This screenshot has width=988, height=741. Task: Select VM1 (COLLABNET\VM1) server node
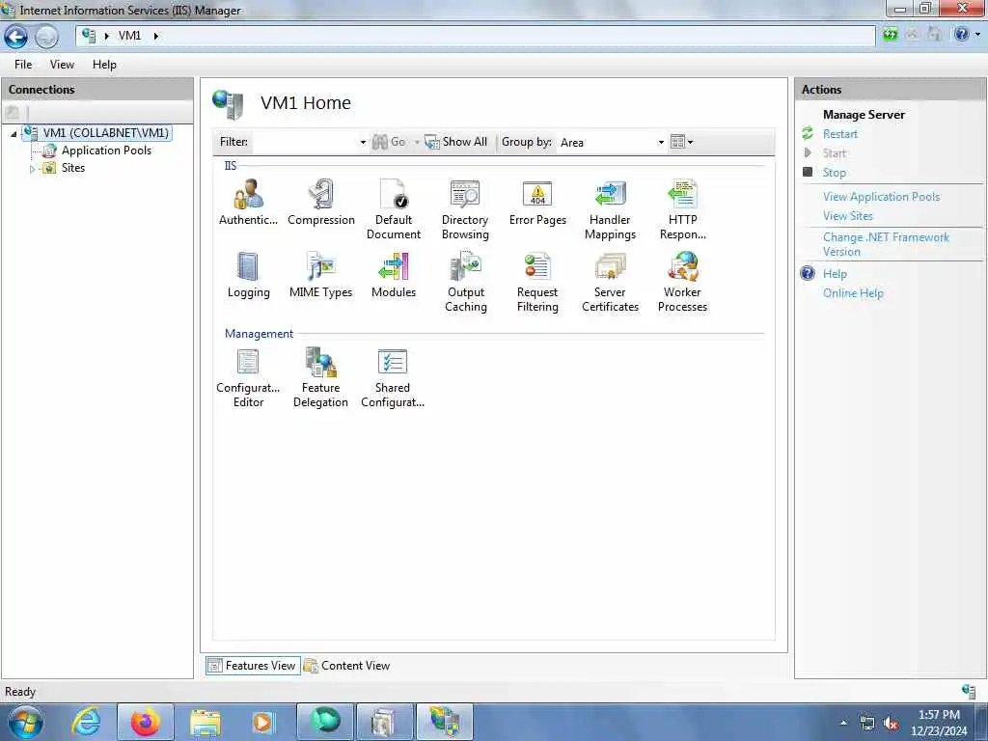[x=106, y=133]
